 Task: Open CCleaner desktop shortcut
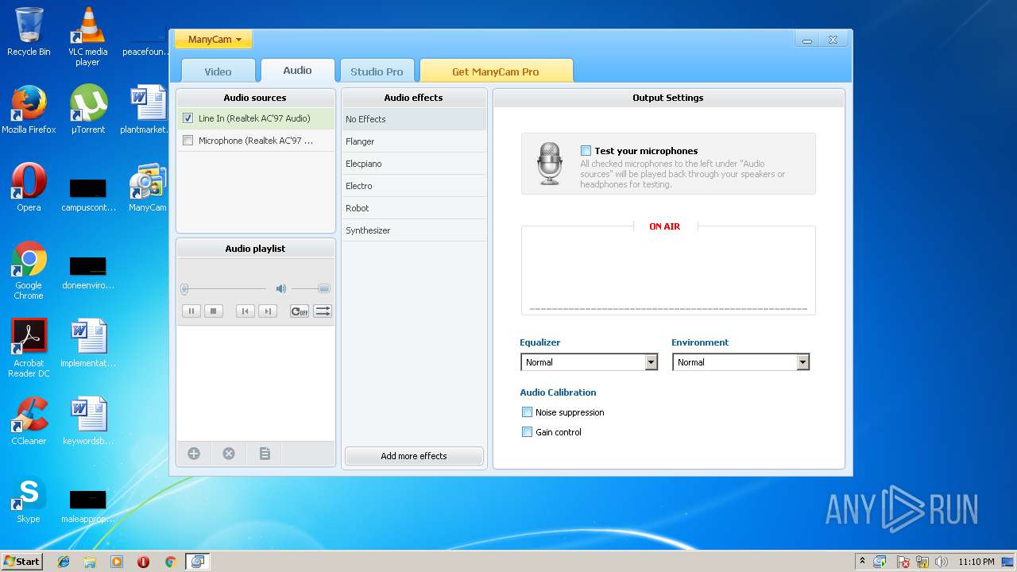pos(29,421)
